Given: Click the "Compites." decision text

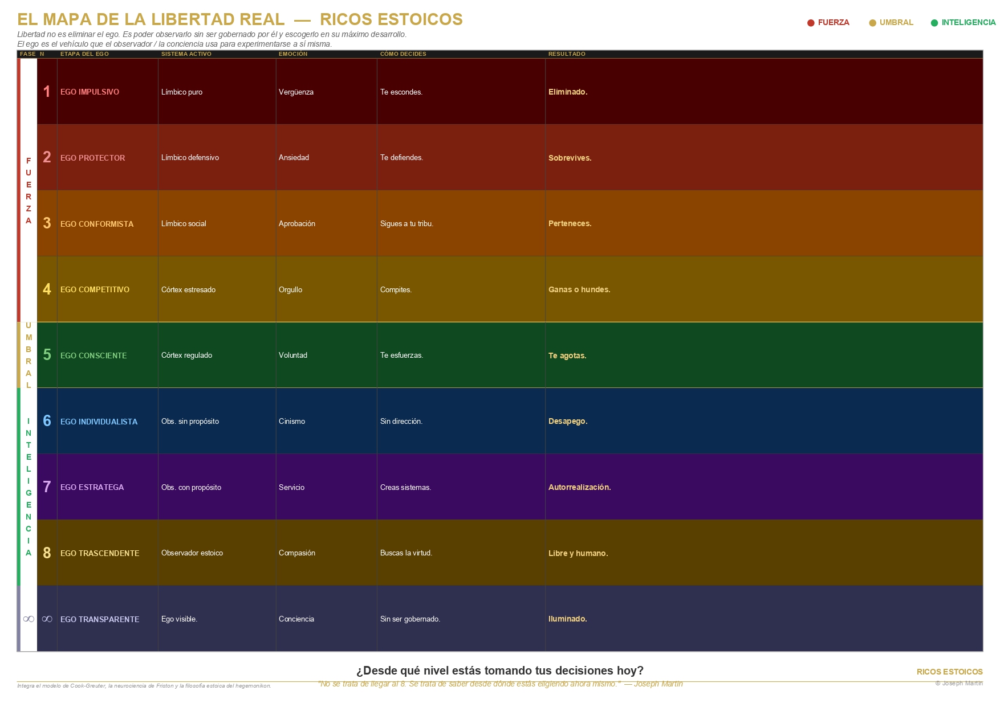Looking at the screenshot, I should (x=396, y=289).
